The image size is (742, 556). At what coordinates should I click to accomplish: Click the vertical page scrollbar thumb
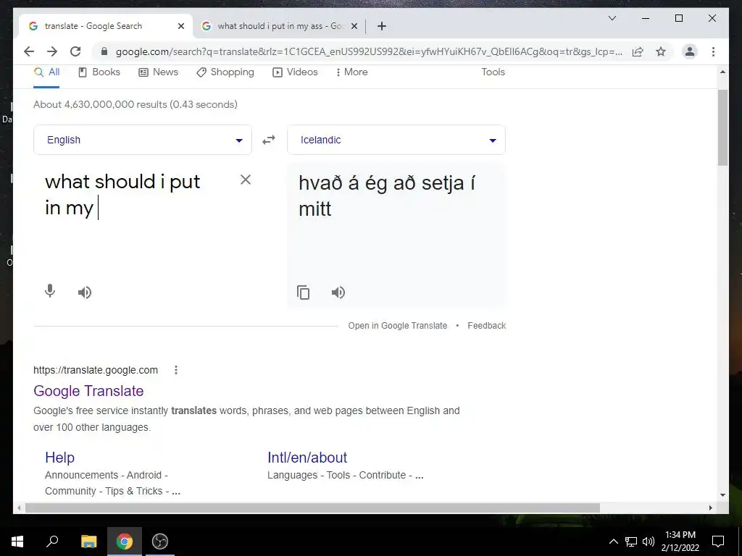pos(722,127)
